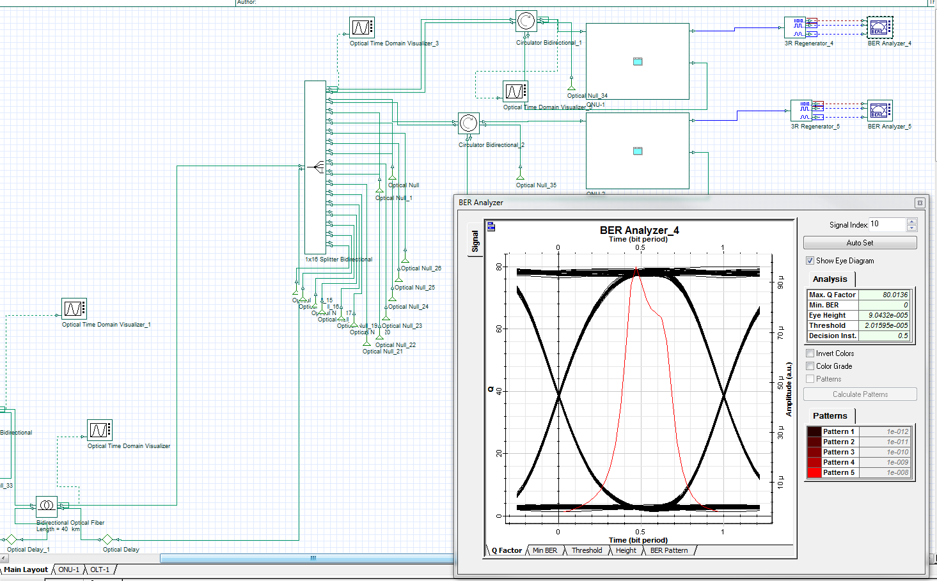Click the Patterns section header
The image size is (937, 581).
click(830, 416)
